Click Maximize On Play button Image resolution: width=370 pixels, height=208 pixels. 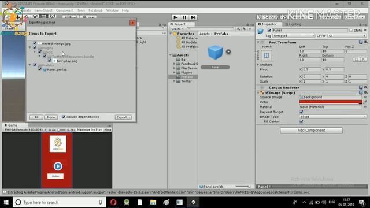coord(89,129)
